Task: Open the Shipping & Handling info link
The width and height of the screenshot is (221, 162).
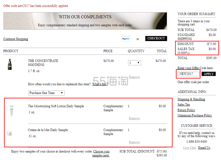Action: coord(191,99)
